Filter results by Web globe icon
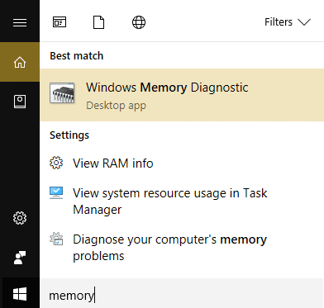324x308 pixels. coord(139,22)
